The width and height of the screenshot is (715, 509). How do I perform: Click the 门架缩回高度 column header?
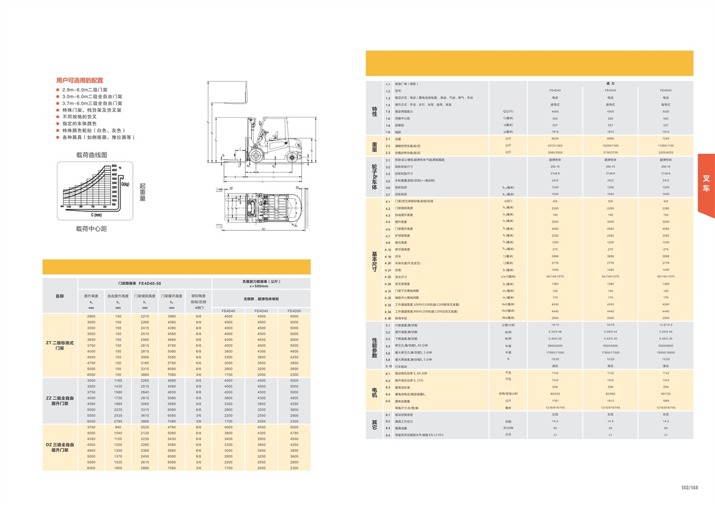[x=145, y=296]
